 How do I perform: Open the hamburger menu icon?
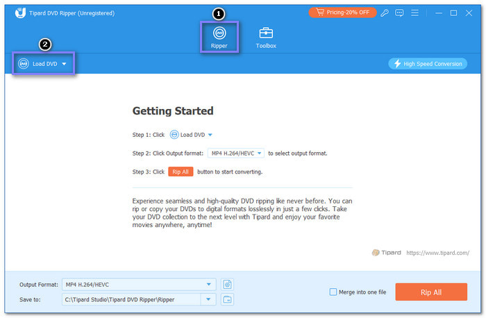414,12
